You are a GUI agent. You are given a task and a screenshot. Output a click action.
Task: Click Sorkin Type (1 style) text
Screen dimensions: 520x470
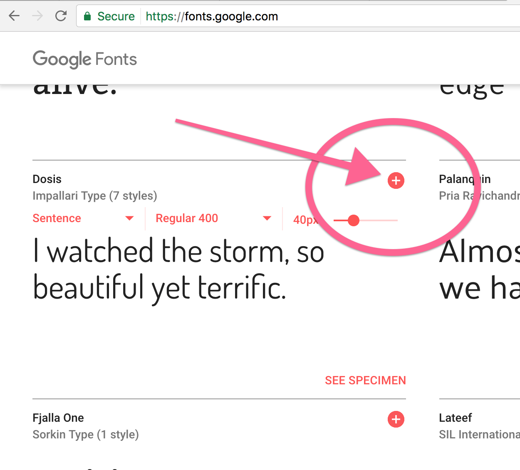click(86, 435)
